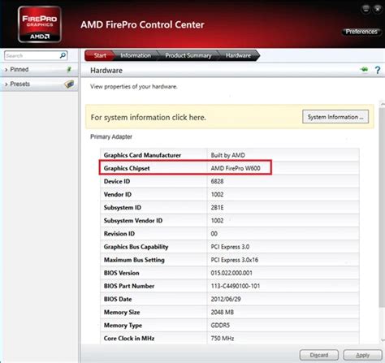This screenshot has width=385, height=363.
Task: Select the Information breadcrumb
Action: pyautogui.click(x=136, y=55)
